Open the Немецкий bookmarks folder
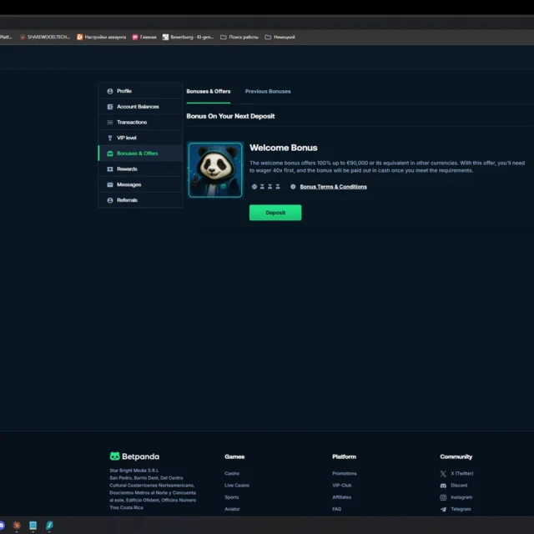534x534 pixels. click(x=280, y=37)
